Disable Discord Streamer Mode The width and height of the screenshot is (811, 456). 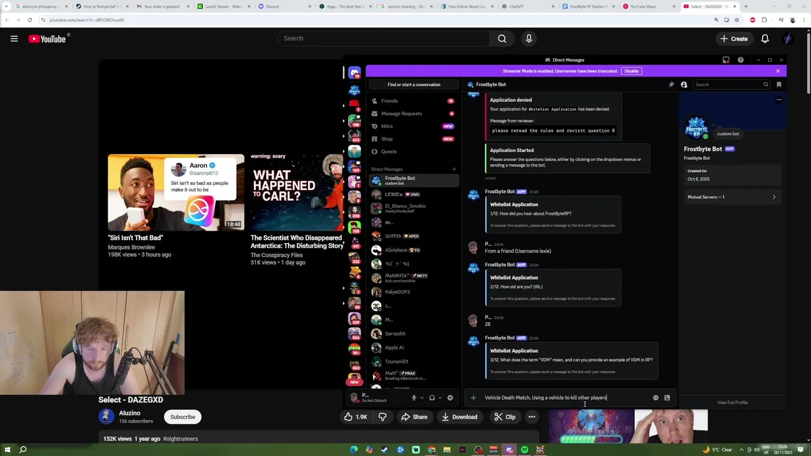tap(632, 71)
